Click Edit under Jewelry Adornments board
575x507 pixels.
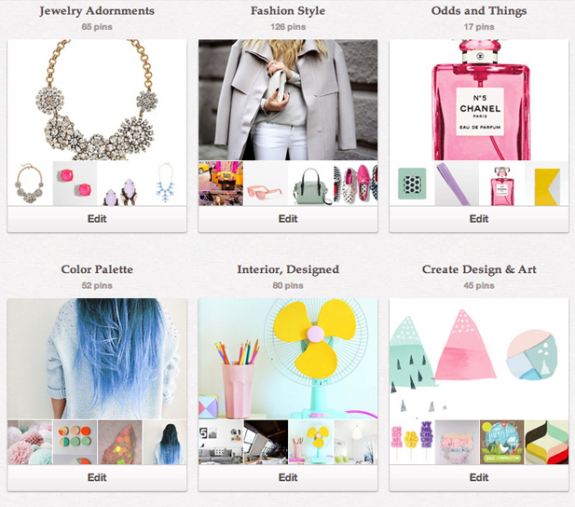coord(97,219)
